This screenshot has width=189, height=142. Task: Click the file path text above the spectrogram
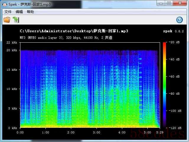pyautogui.click(x=74, y=31)
